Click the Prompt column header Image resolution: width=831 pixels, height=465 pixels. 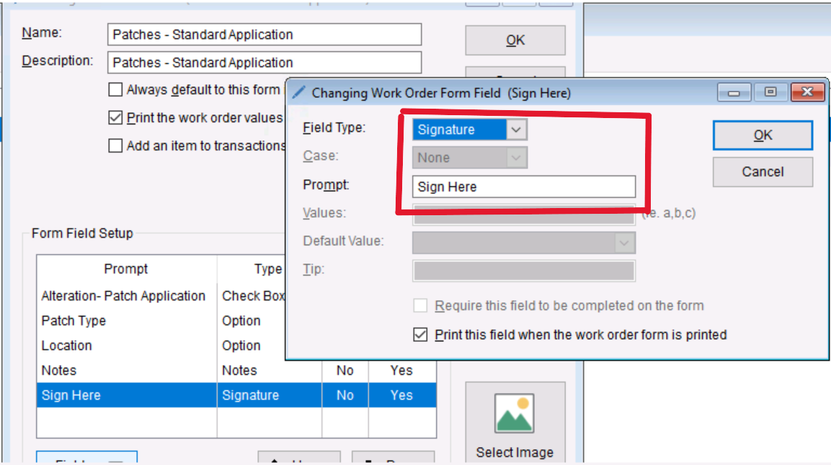point(126,268)
